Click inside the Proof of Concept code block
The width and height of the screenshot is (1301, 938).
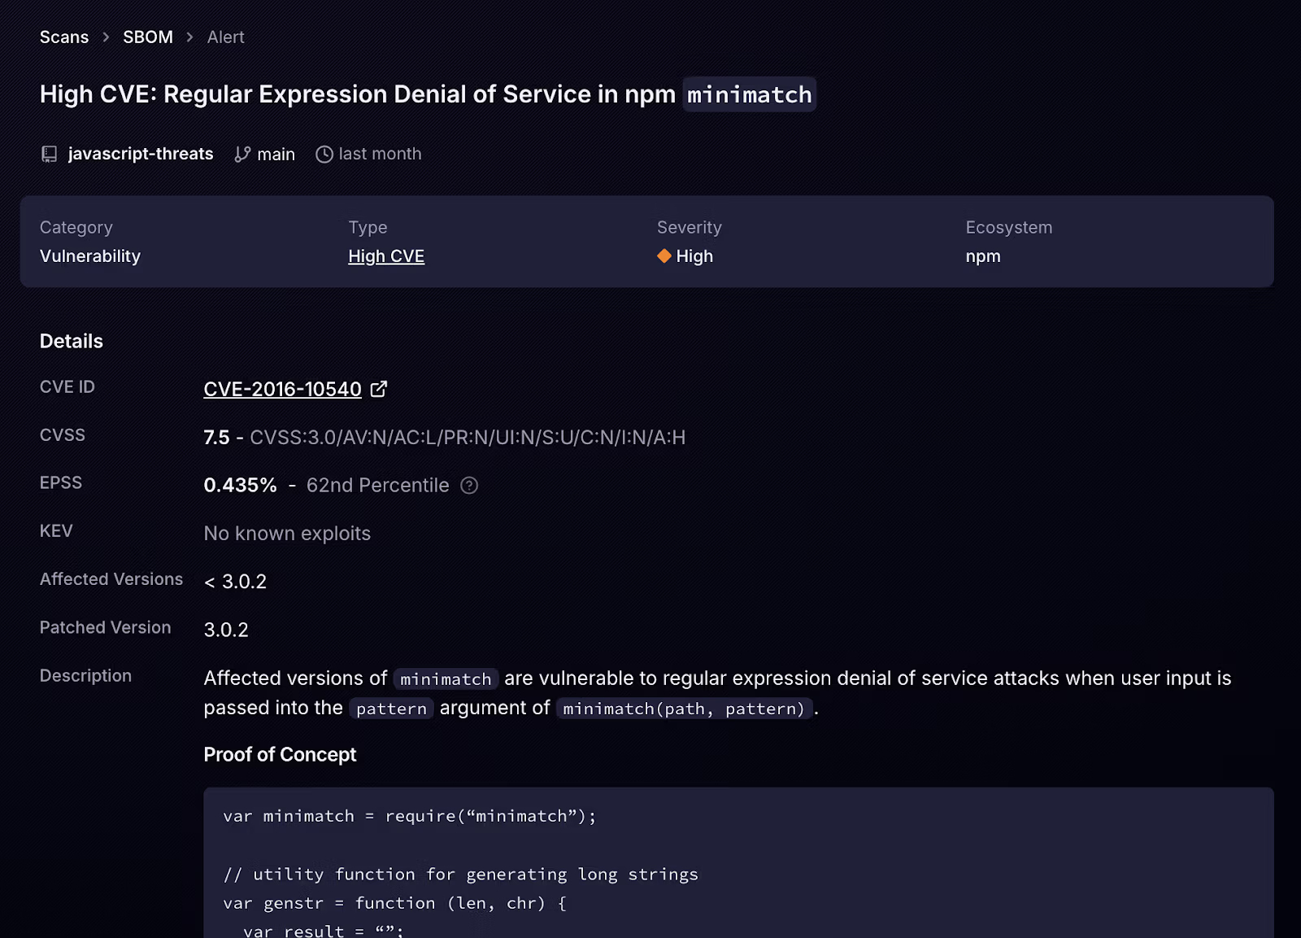(738, 862)
